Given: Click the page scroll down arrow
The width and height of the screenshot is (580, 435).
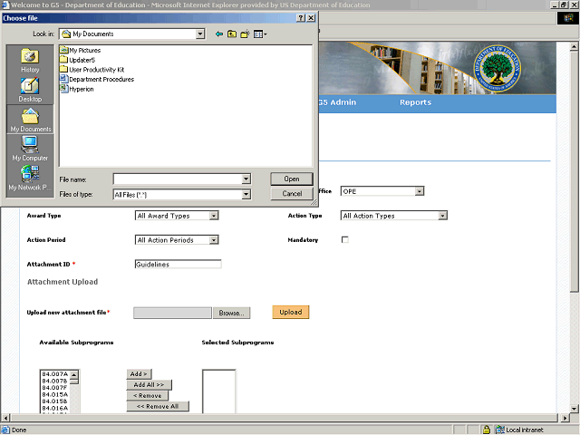Looking at the screenshot, I should pyautogui.click(x=574, y=409).
